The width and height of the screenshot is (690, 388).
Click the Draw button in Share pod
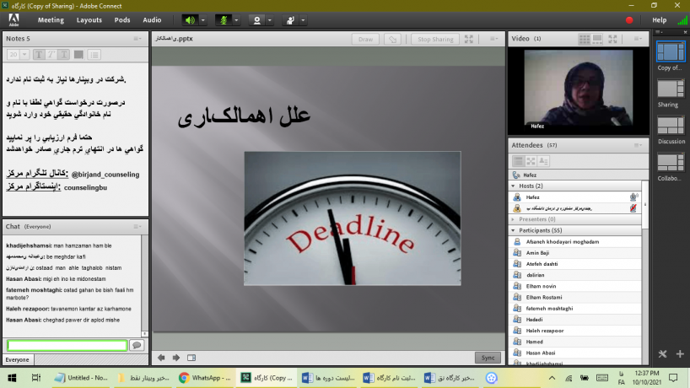click(x=365, y=39)
